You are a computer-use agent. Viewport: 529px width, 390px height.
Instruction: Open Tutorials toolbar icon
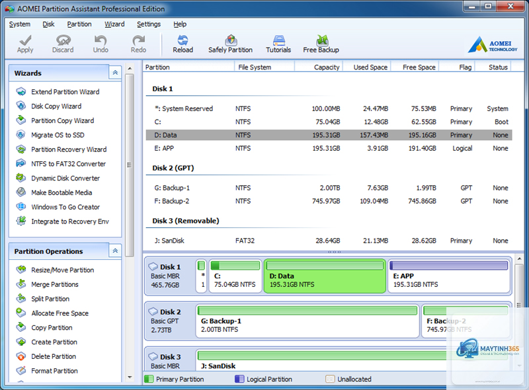[x=278, y=40]
